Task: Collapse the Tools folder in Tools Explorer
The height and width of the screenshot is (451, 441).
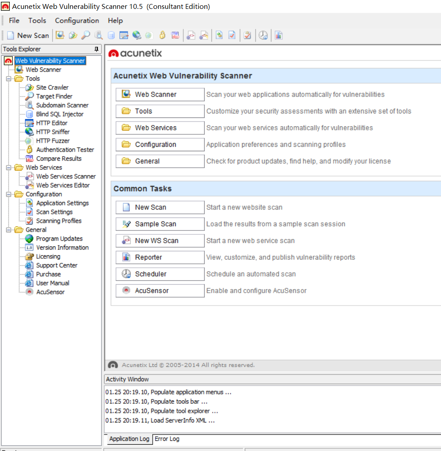Action: coord(8,79)
